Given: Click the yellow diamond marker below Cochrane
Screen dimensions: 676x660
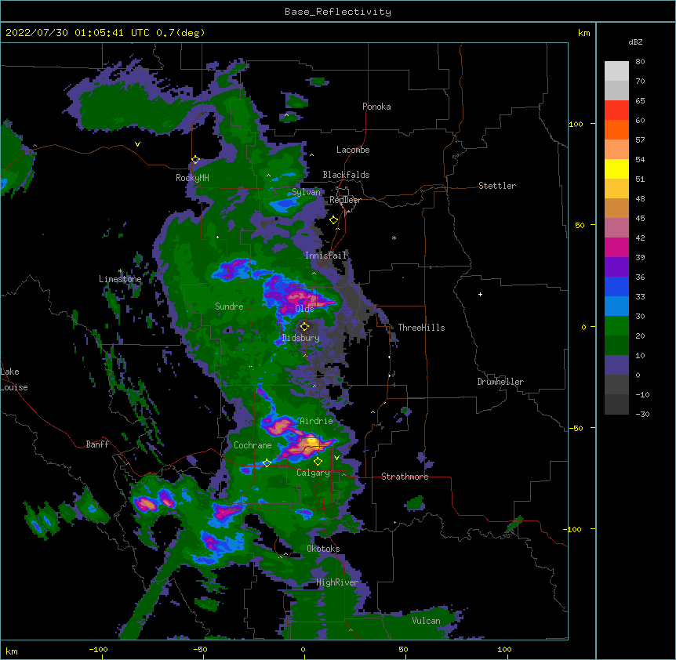Looking at the screenshot, I should coord(267,463).
